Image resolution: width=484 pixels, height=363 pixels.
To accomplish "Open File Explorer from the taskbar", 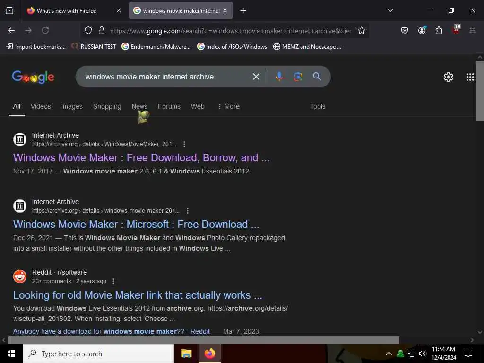I will point(186,354).
